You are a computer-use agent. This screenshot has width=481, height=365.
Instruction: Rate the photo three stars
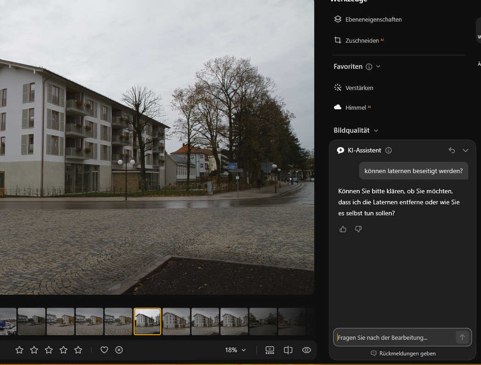pos(49,350)
